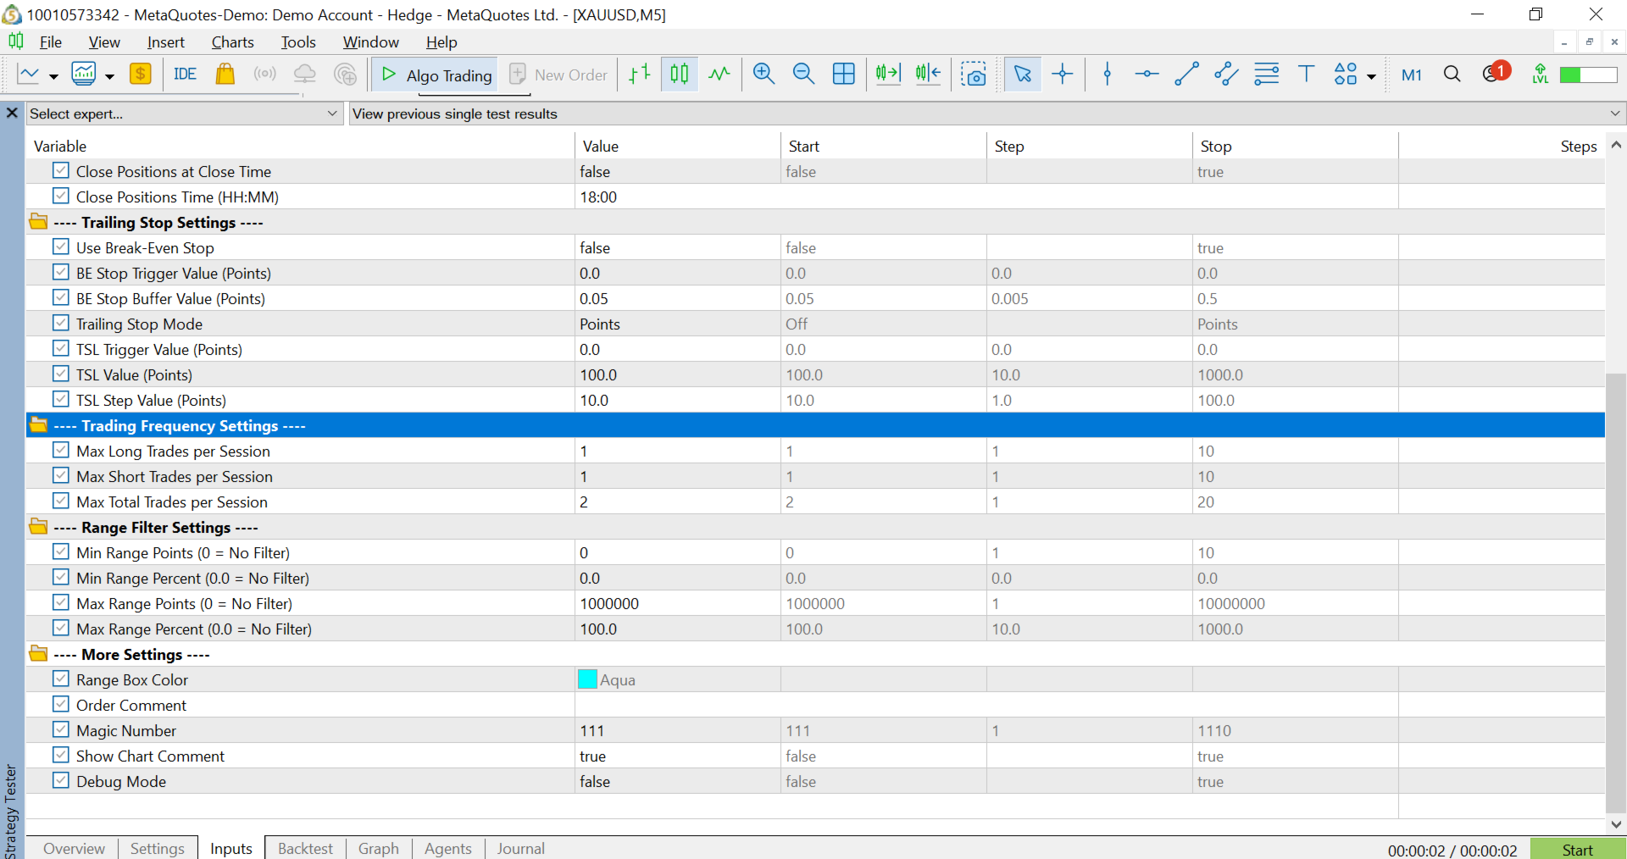Click the zoom in magnifier icon

pyautogui.click(x=764, y=75)
